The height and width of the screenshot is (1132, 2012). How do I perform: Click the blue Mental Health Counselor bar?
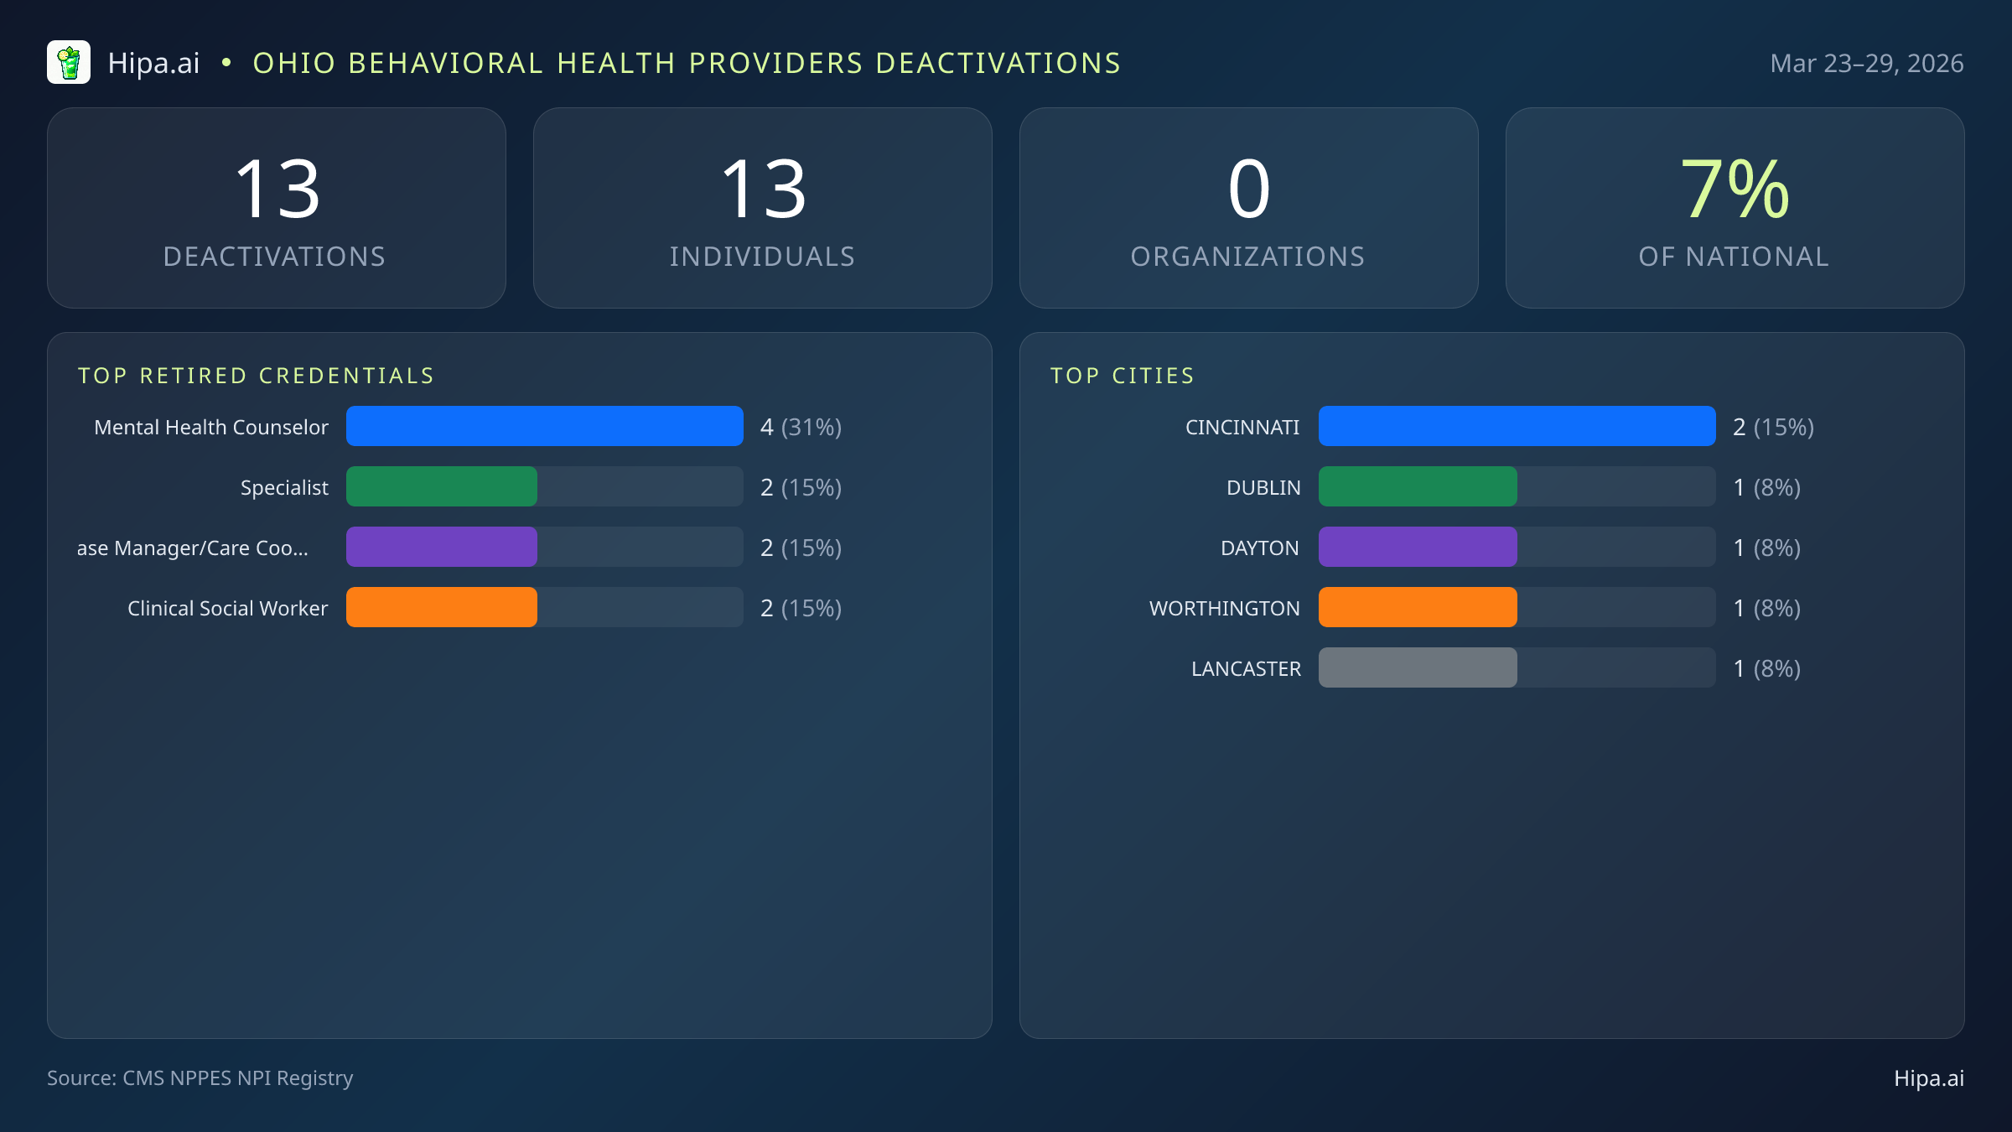(545, 426)
